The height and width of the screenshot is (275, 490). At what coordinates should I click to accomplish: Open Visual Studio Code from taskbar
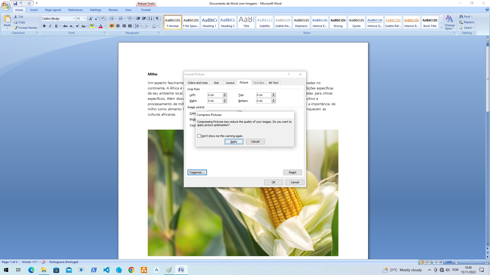click(x=106, y=270)
